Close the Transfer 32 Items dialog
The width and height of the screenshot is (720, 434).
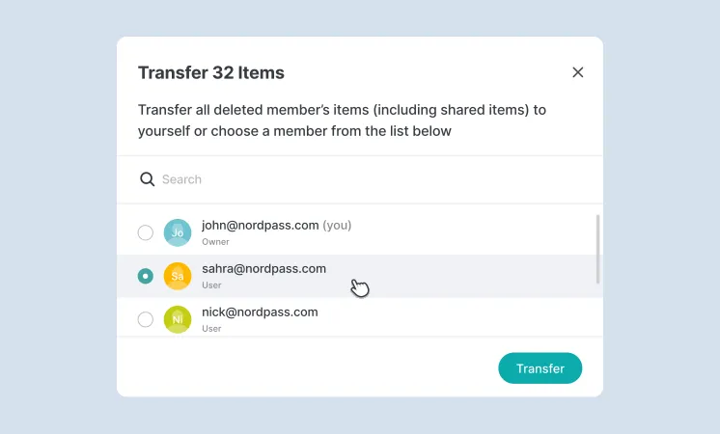pyautogui.click(x=578, y=72)
